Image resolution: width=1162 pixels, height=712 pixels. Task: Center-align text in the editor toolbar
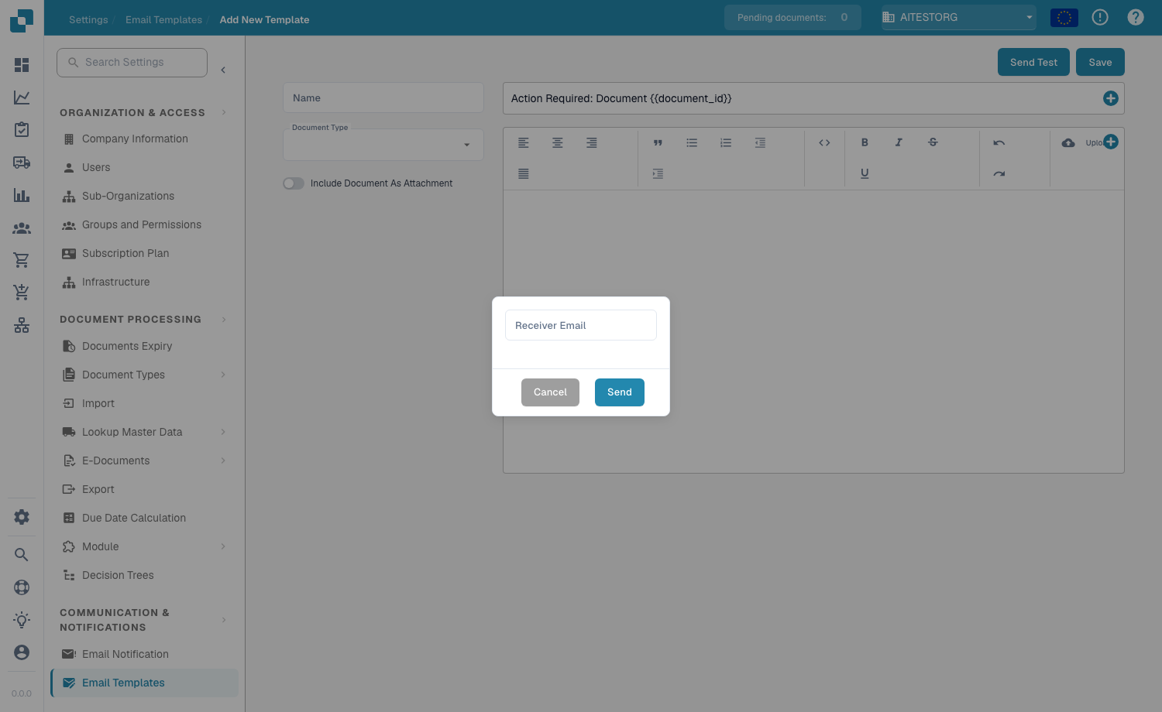tap(558, 142)
